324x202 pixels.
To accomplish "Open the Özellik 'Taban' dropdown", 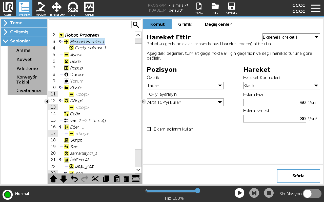I will [x=185, y=86].
